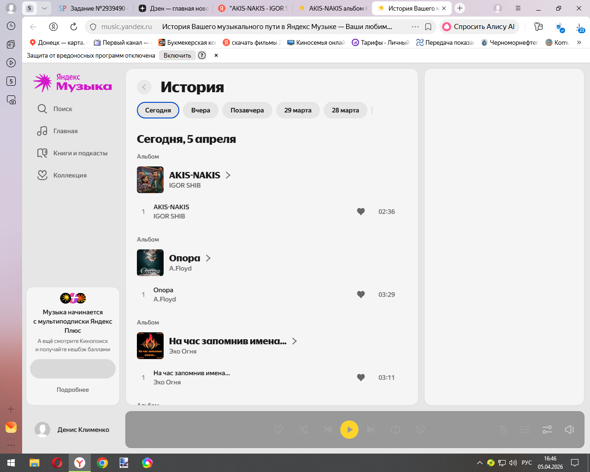
Task: Open a new browser tab
Action: (460, 8)
